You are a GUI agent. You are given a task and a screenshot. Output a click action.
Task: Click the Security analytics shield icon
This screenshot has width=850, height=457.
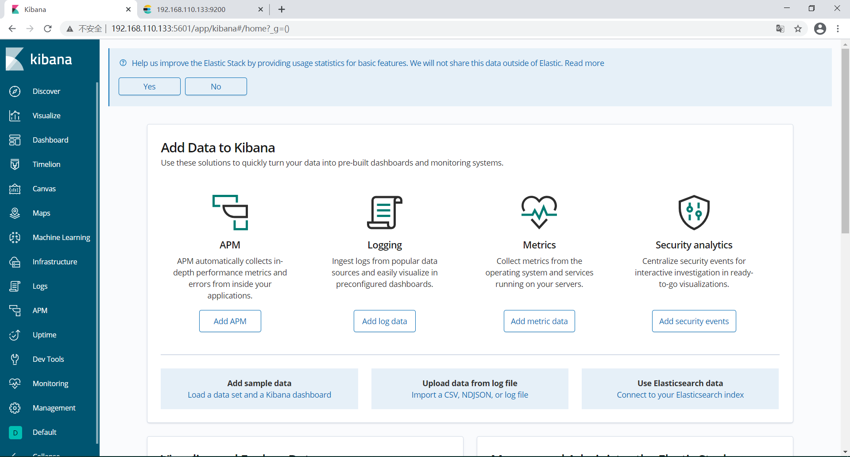pos(694,213)
